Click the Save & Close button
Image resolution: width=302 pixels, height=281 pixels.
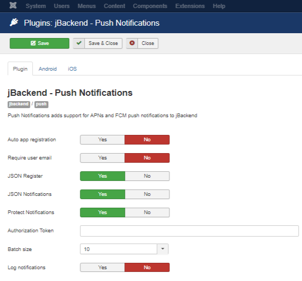point(98,43)
